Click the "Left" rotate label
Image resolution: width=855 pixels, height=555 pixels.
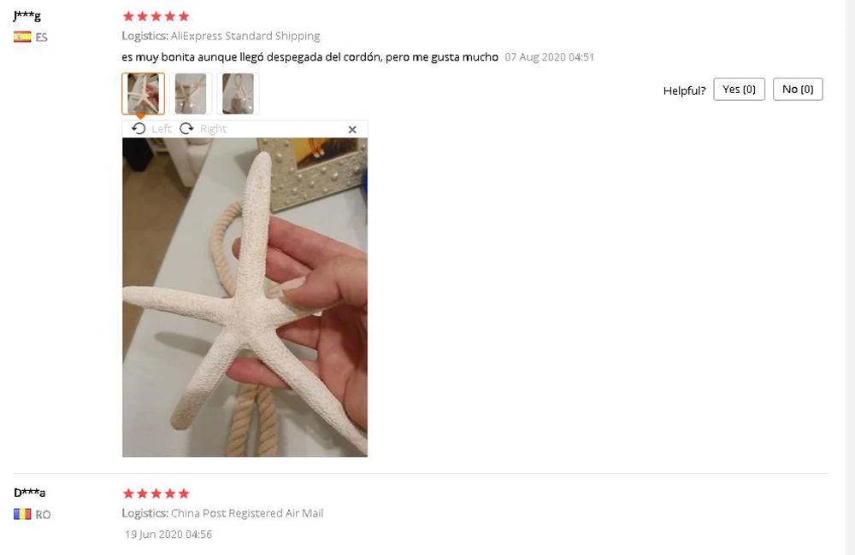pyautogui.click(x=162, y=129)
